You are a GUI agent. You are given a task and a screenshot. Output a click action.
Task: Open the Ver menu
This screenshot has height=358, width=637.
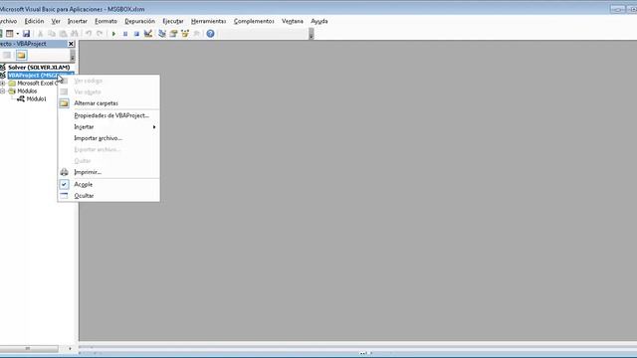coord(56,21)
